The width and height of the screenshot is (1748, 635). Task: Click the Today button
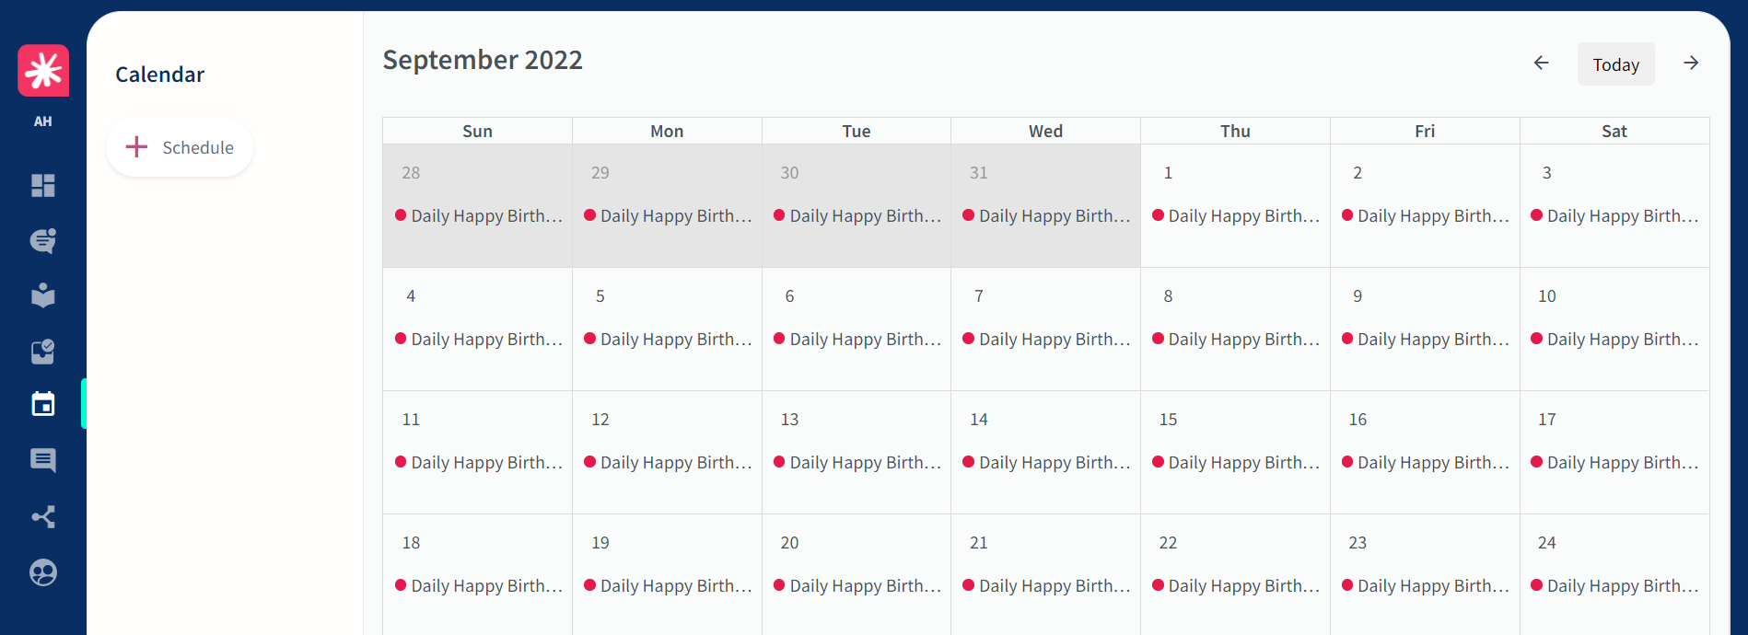tap(1616, 64)
